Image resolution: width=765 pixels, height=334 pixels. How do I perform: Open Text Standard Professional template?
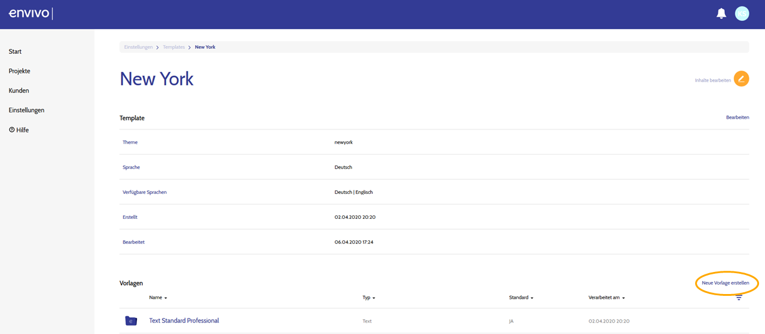coord(184,321)
